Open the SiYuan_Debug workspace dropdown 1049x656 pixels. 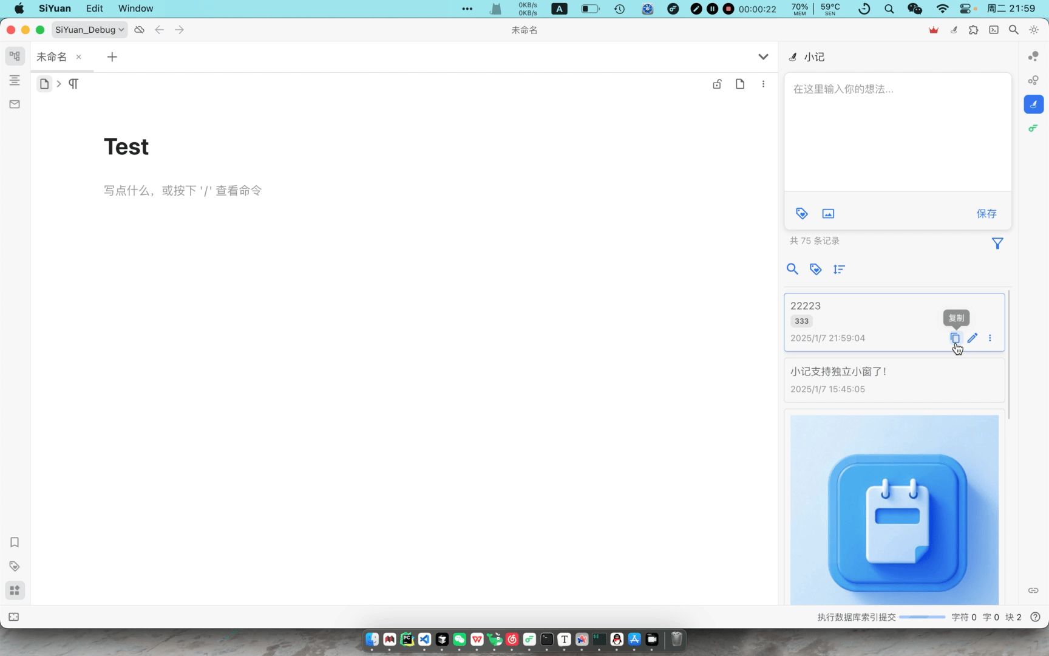(x=90, y=30)
